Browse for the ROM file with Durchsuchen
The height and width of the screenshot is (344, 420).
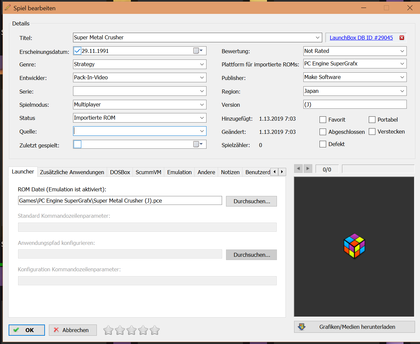[x=251, y=201]
